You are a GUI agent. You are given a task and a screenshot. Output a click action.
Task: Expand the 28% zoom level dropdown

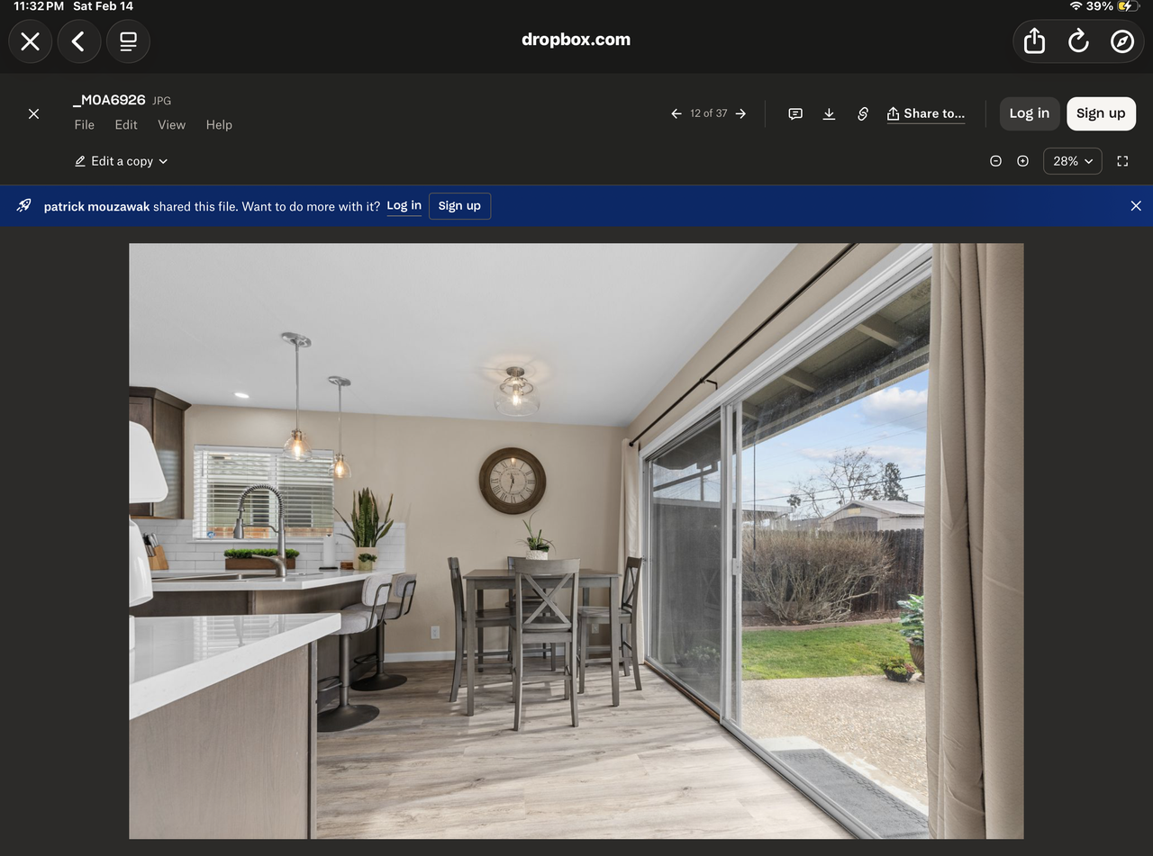coord(1072,161)
